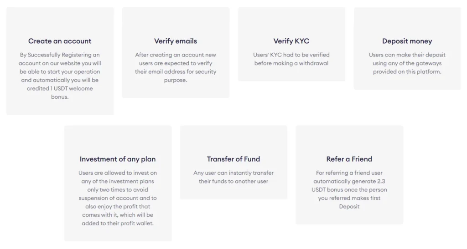Click the deposit gateways description paragraph
Viewport: 467px width, 249px height.
point(407,63)
